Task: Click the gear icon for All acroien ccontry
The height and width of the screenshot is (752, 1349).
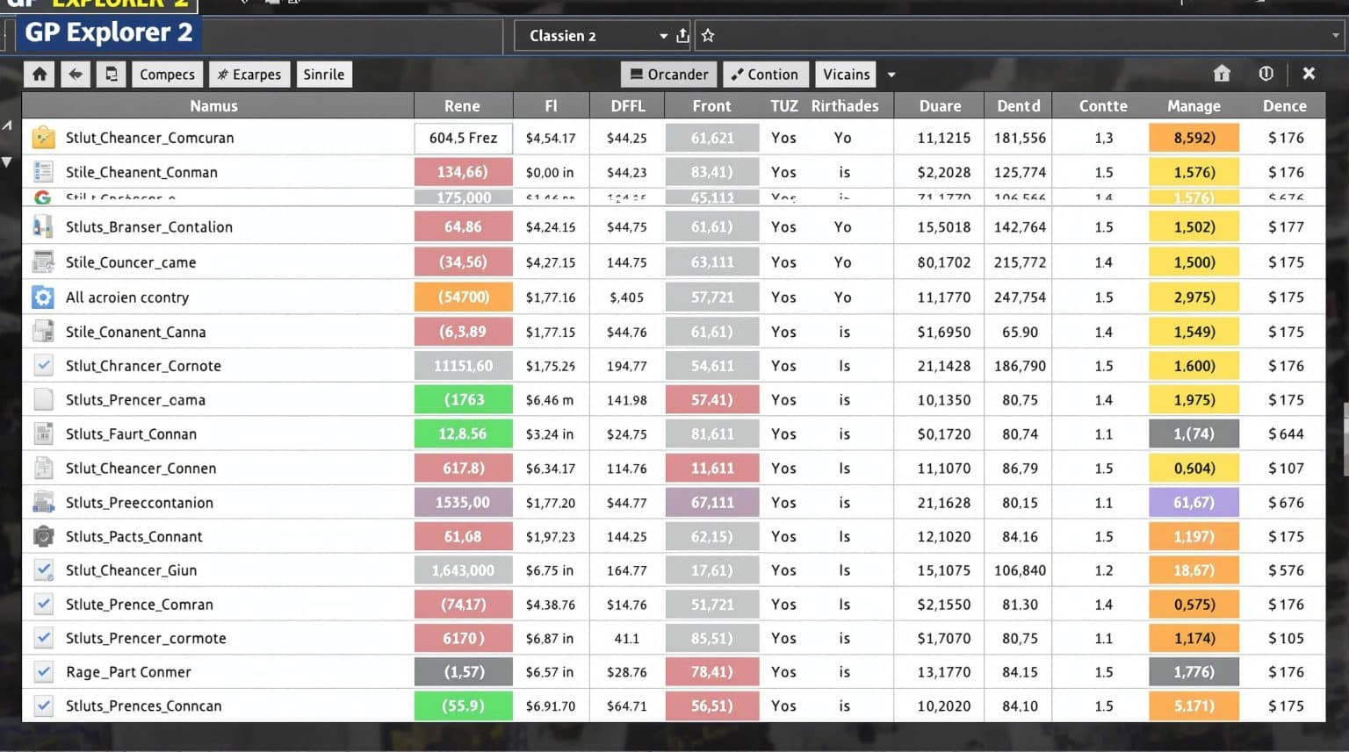Action: (43, 297)
